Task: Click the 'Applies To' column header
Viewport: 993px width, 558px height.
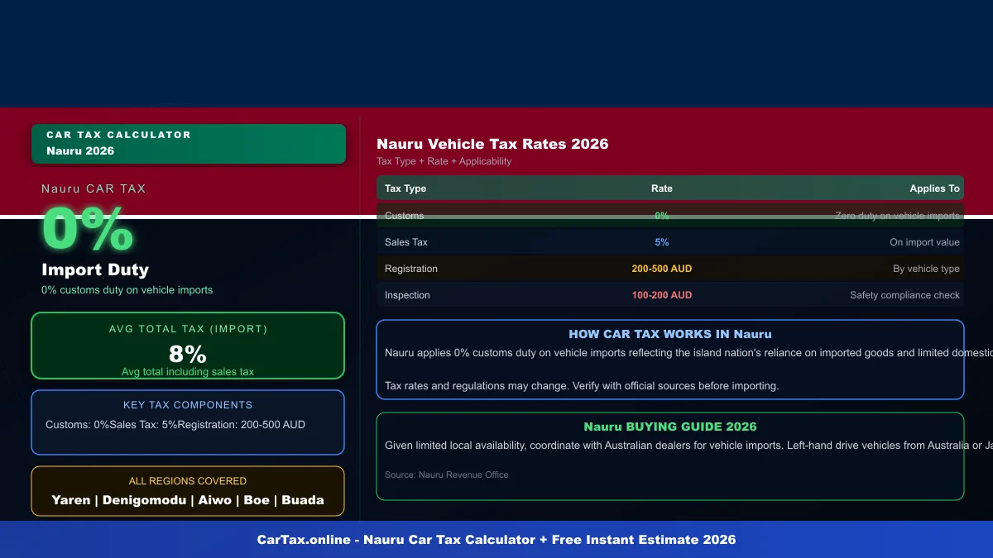Action: coord(934,188)
